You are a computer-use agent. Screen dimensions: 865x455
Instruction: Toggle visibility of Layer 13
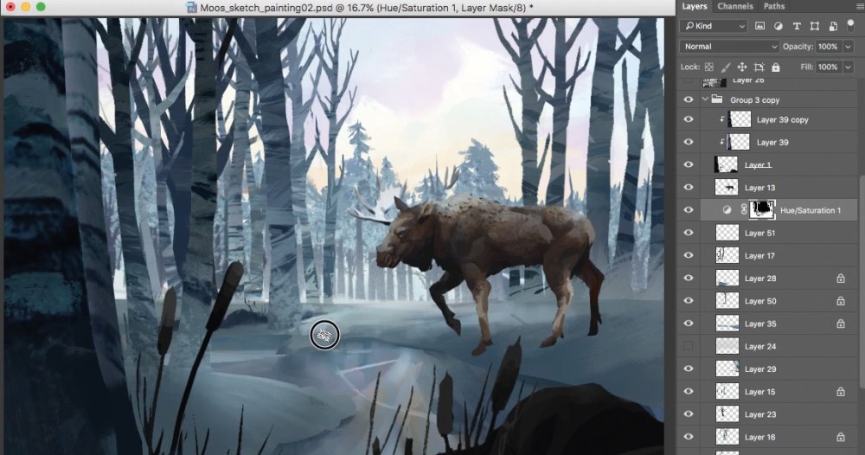tap(689, 188)
